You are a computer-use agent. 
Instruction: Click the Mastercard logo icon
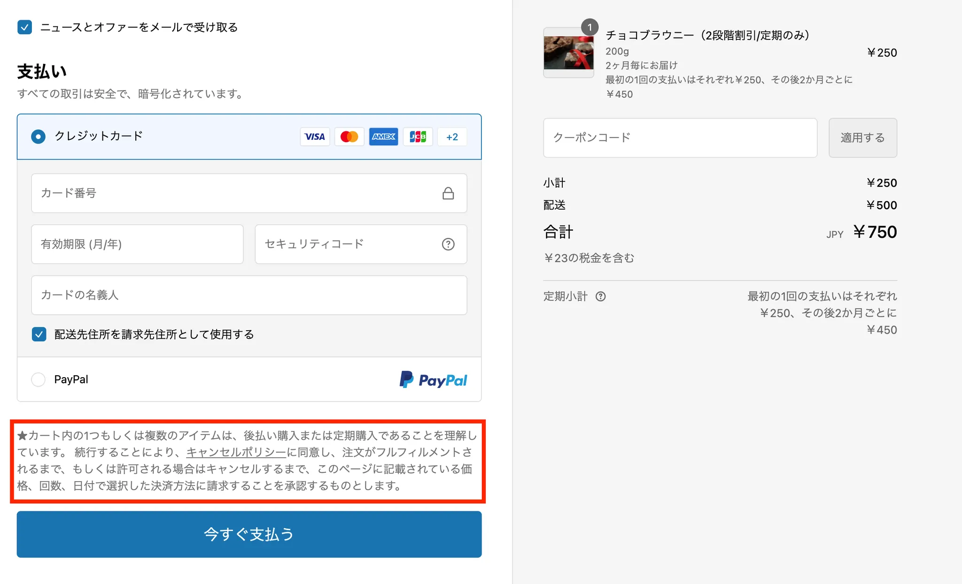point(349,137)
